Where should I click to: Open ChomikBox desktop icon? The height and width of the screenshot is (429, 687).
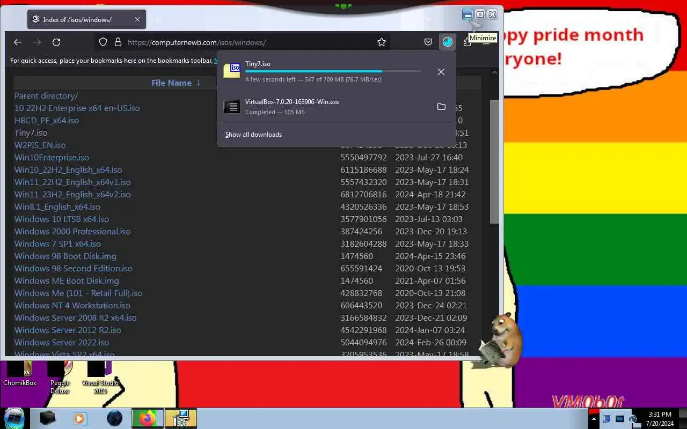(x=19, y=374)
